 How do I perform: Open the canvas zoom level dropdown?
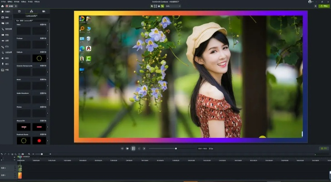tap(173, 6)
